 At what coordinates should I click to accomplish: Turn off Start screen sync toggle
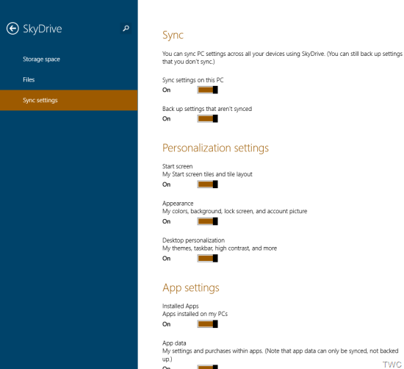coord(208,184)
